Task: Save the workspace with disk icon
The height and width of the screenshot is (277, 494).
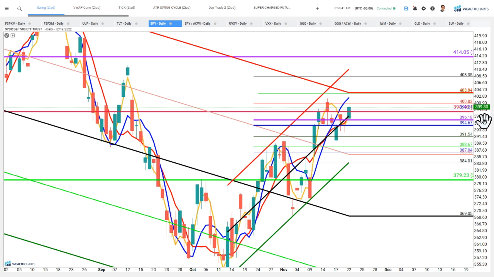Action: (x=406, y=8)
